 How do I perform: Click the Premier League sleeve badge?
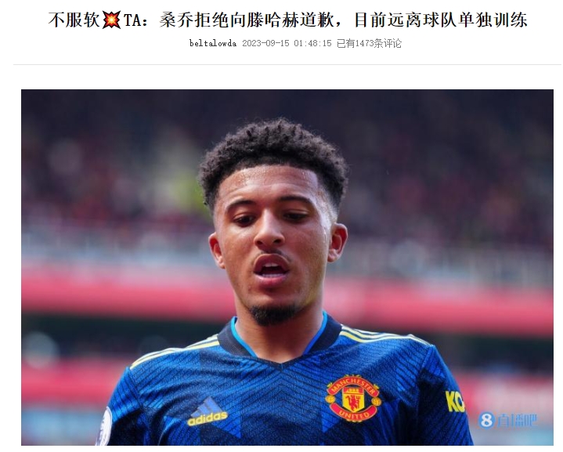(x=105, y=426)
